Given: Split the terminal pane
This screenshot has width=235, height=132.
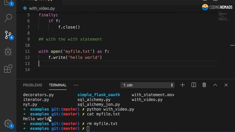Looking at the screenshot, I should click(x=194, y=85).
